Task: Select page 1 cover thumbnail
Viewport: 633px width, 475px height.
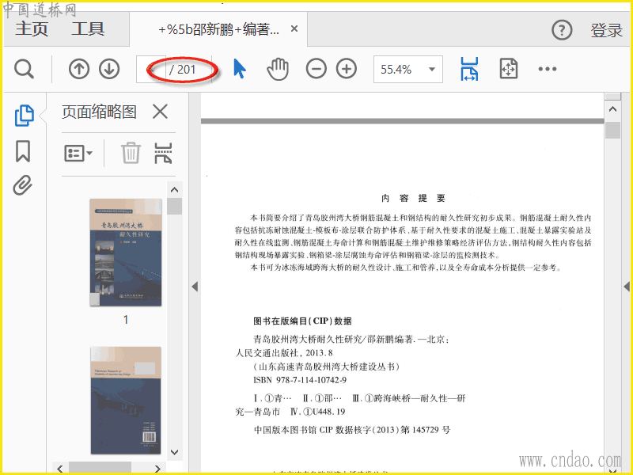Action: coord(126,252)
